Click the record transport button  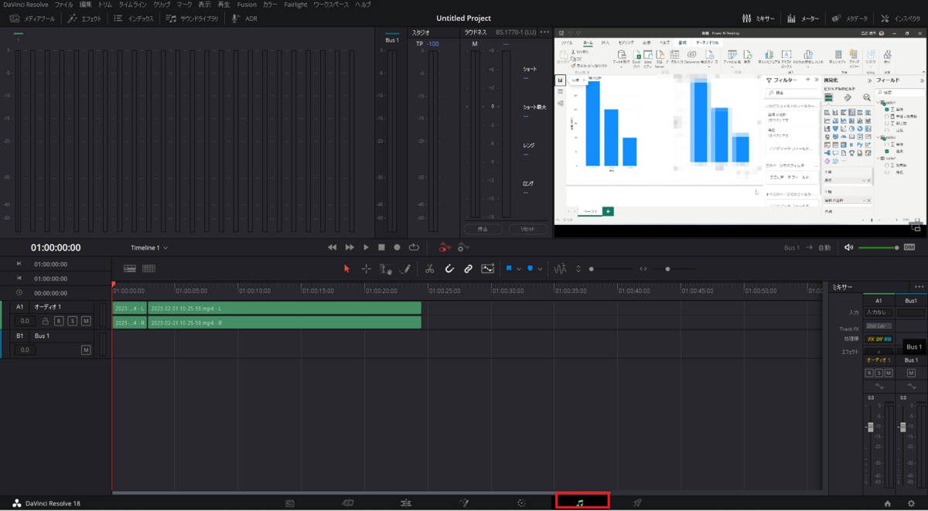[397, 247]
